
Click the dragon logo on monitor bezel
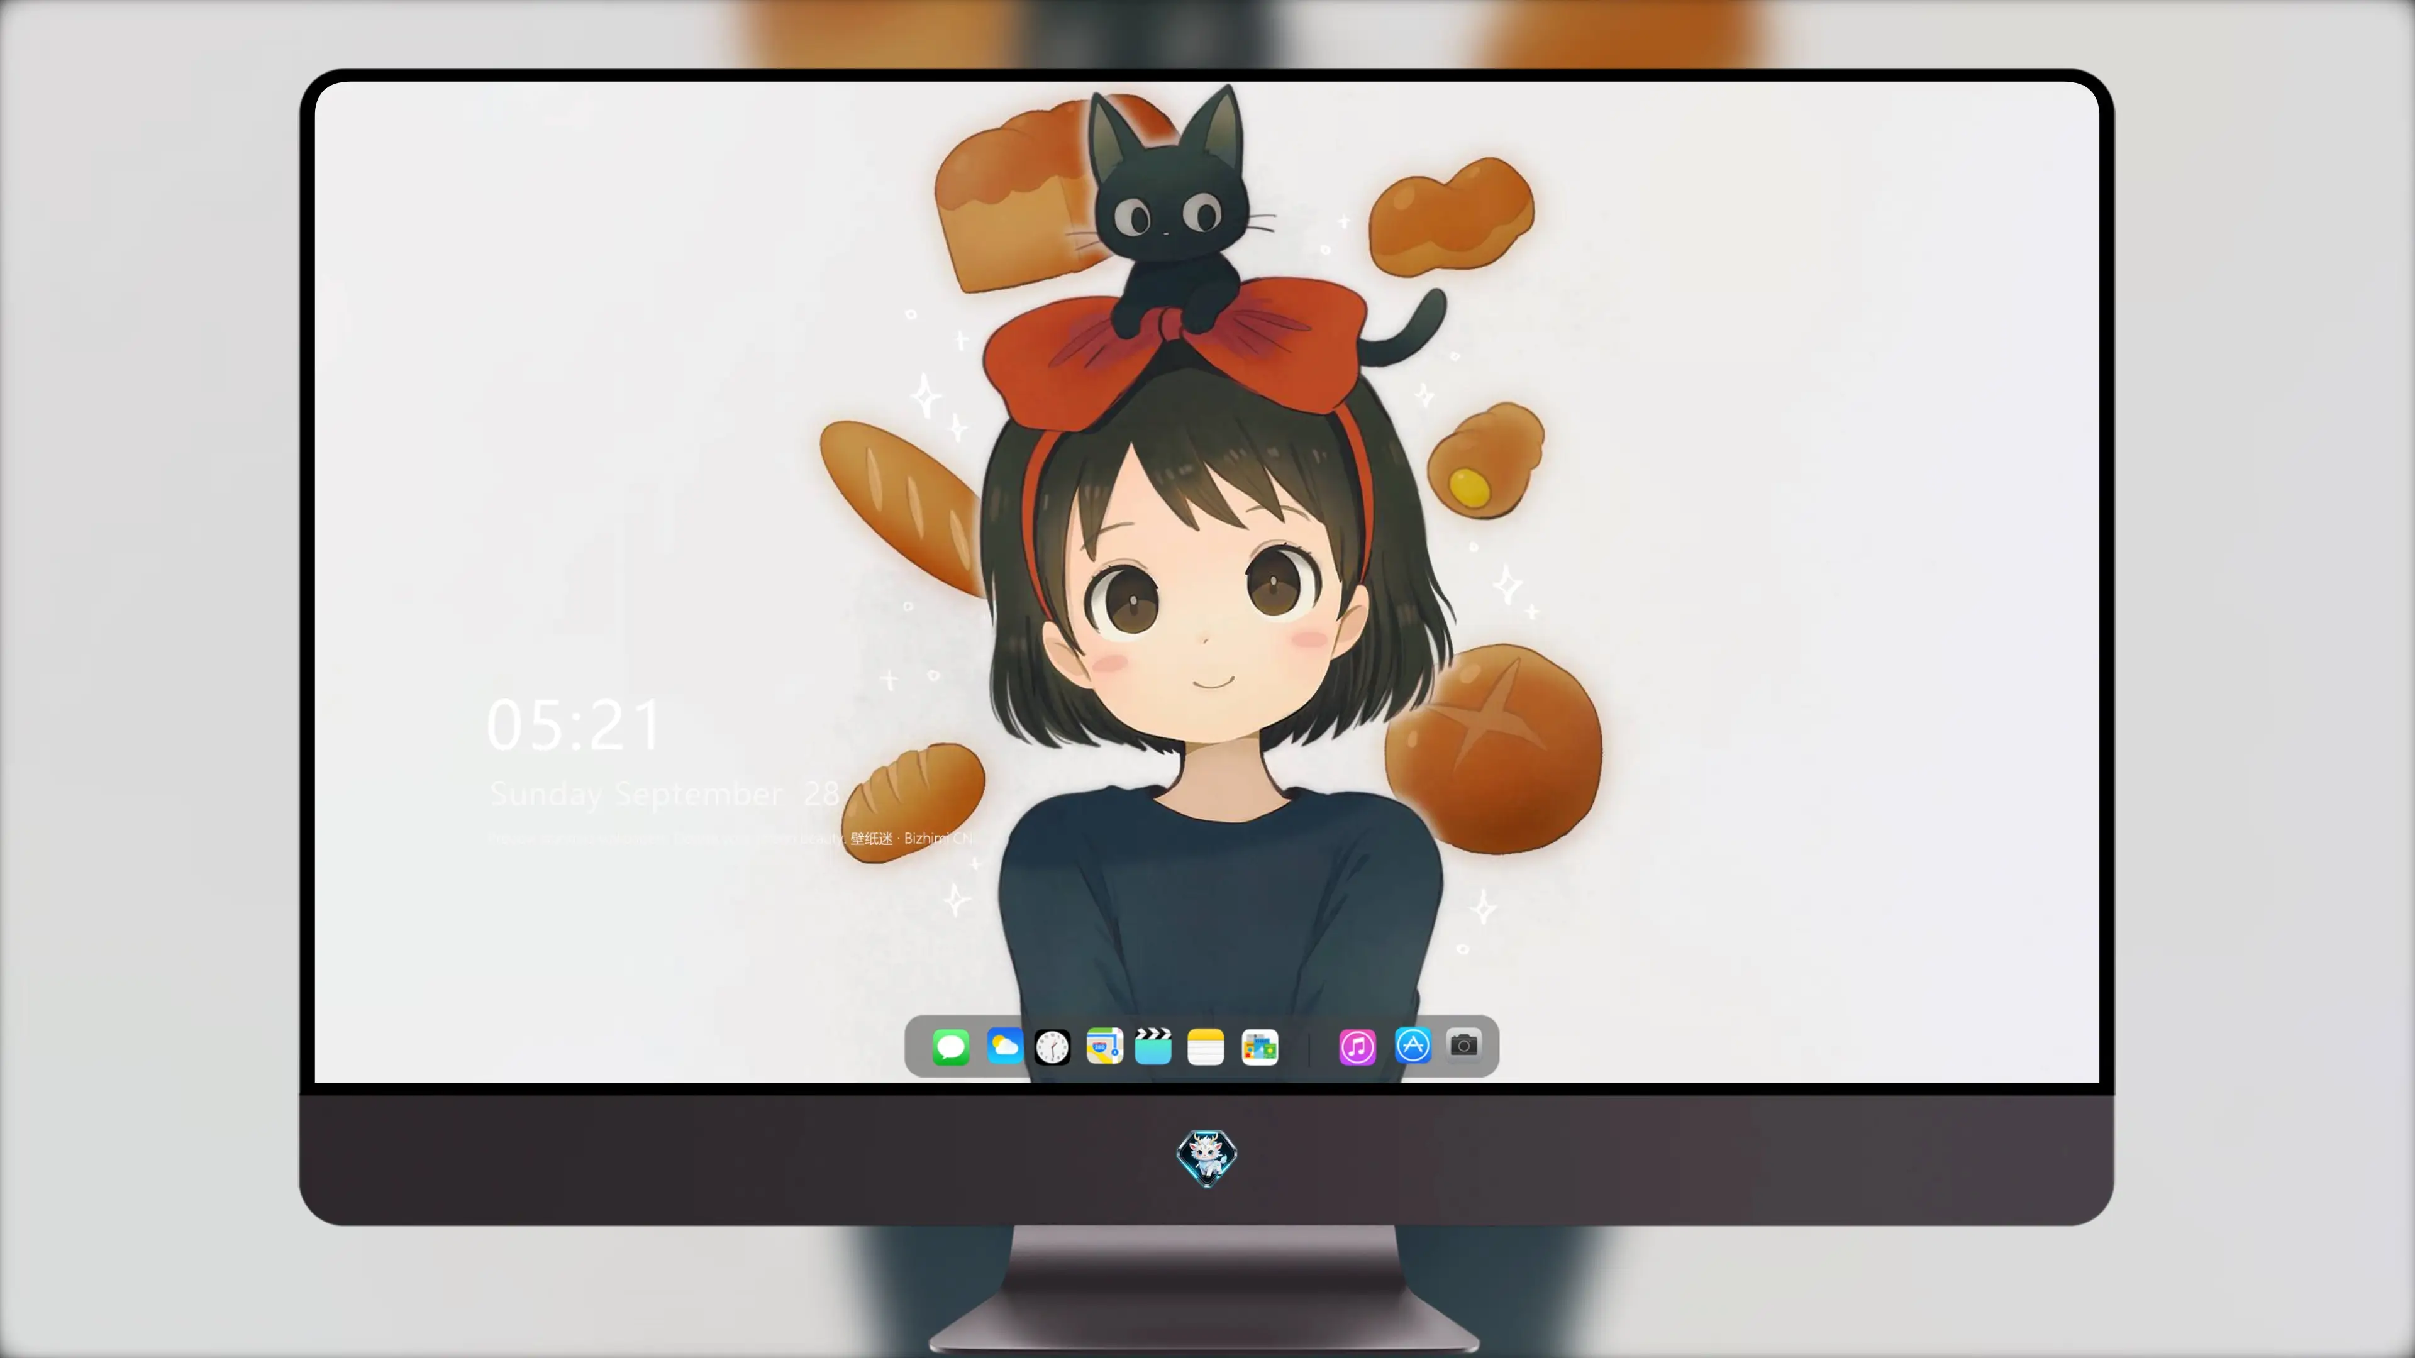(x=1207, y=1158)
